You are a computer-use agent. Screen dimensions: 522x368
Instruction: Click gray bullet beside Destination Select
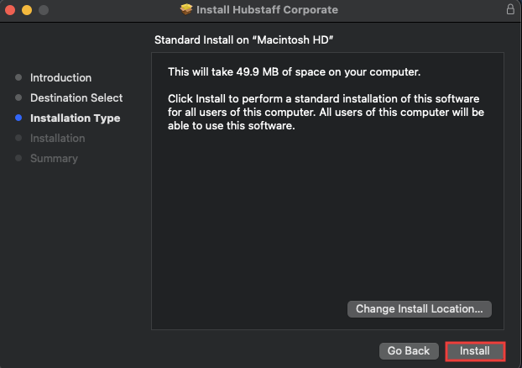[x=18, y=97]
